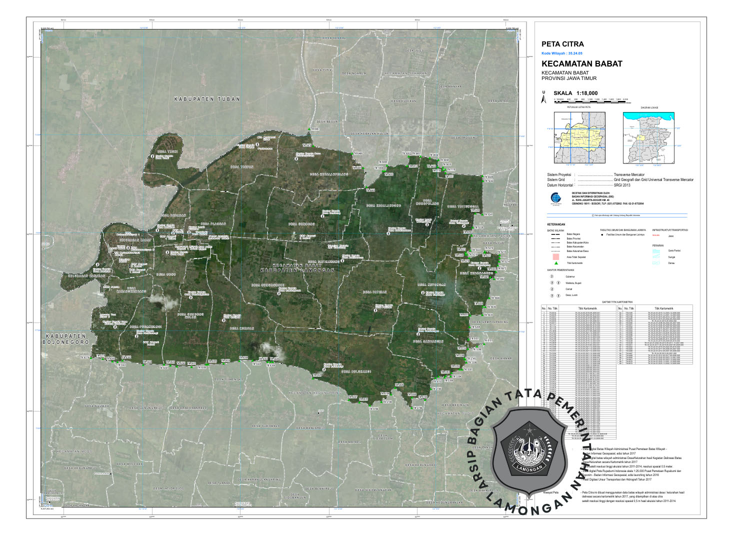Click the KECAMATAN BABAT bold title heading
The image size is (755, 535).
tap(581, 64)
